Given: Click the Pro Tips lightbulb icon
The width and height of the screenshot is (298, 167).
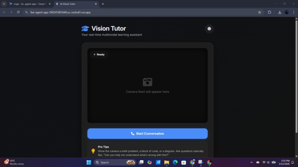Looking at the screenshot, I should click(93, 151).
